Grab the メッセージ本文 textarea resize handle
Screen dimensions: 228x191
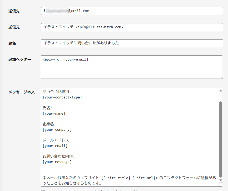tap(221, 185)
